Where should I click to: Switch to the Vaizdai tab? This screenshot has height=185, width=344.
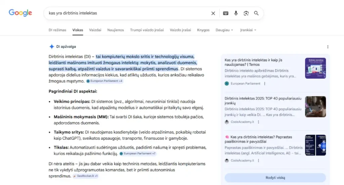coord(95,30)
